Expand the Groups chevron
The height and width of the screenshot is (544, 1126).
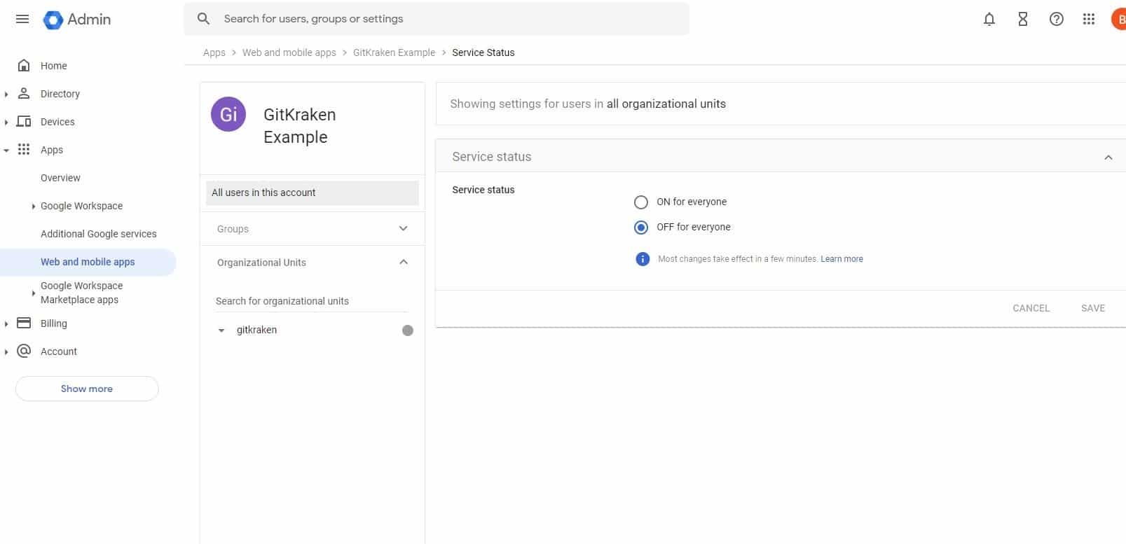pos(403,228)
